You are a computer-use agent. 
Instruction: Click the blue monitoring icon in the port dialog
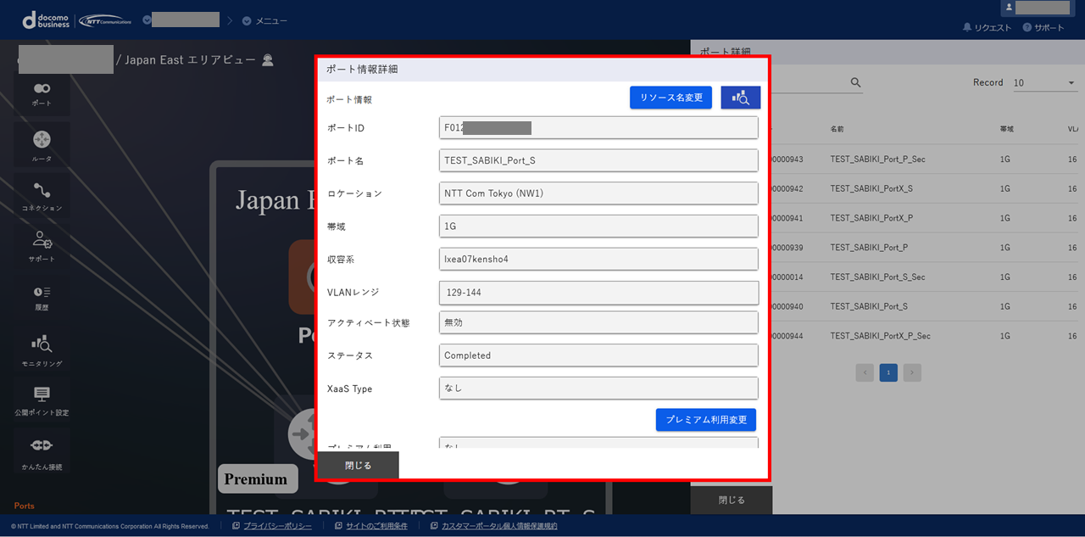tap(740, 97)
